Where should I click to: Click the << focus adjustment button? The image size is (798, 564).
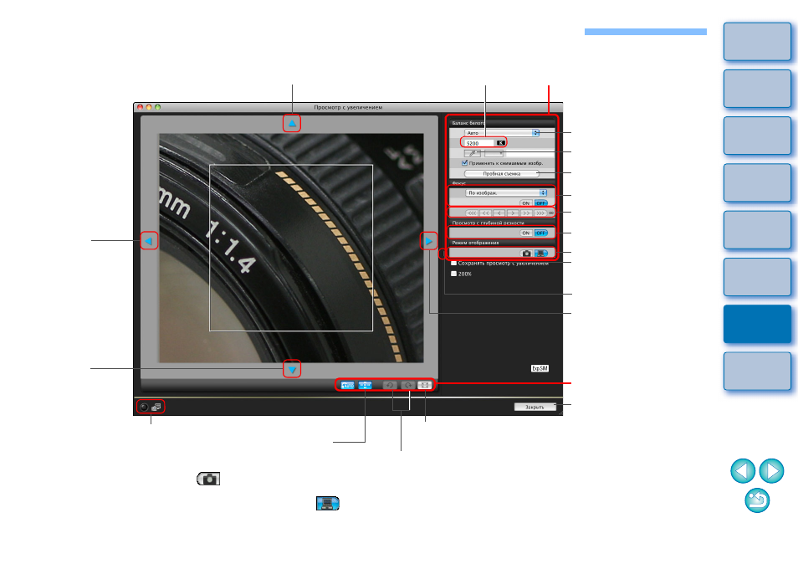[x=485, y=213]
